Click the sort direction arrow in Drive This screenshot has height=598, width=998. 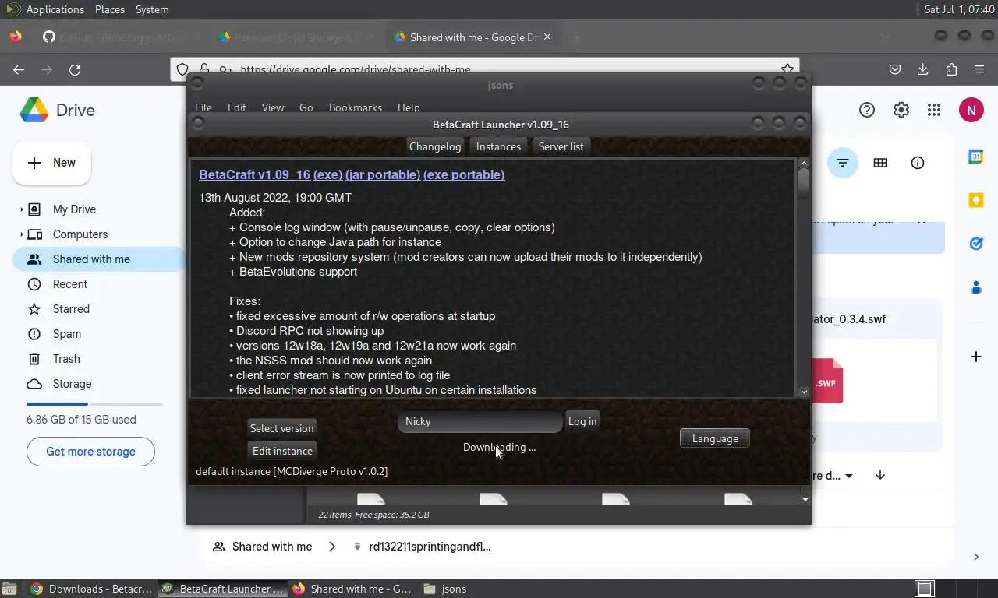[880, 475]
